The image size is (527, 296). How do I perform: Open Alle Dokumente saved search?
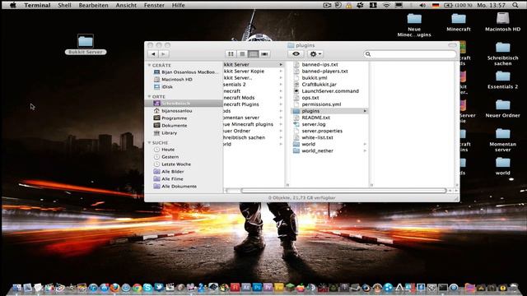[x=175, y=187]
